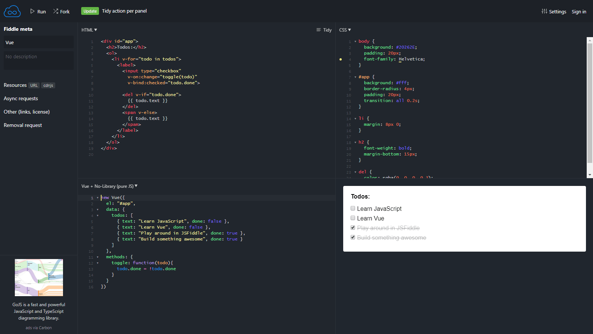Uncheck the Play around in JSFiddle todo
Image resolution: width=593 pixels, height=334 pixels.
click(x=352, y=227)
